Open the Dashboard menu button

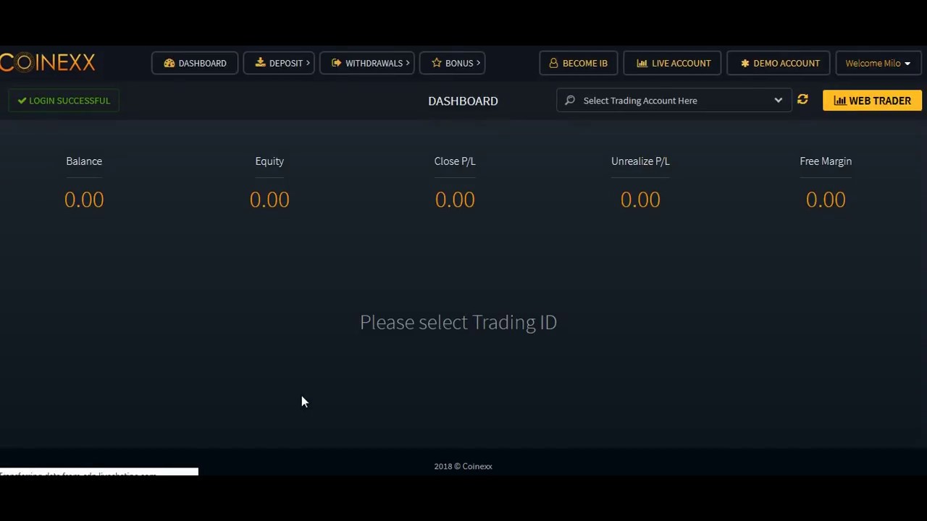(x=195, y=63)
